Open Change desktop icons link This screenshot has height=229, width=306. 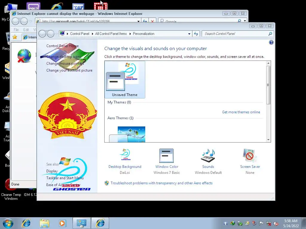(x=64, y=57)
